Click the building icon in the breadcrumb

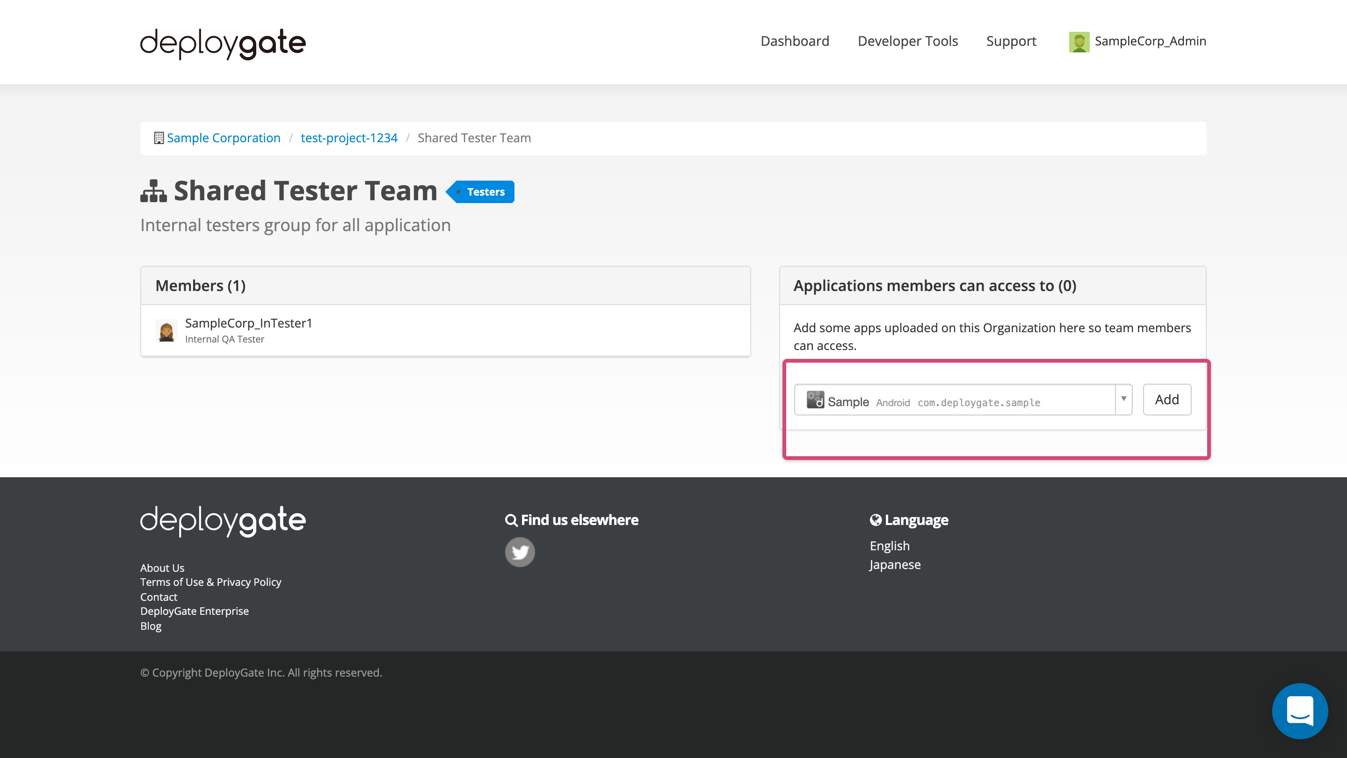pos(158,138)
